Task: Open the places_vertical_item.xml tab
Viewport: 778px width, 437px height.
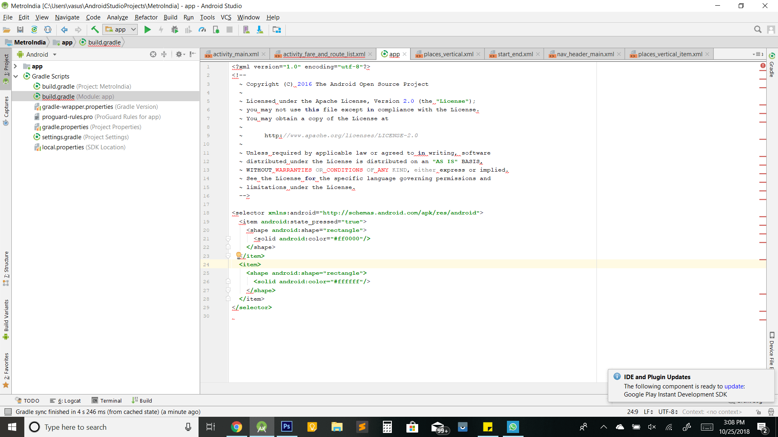Action: point(669,53)
